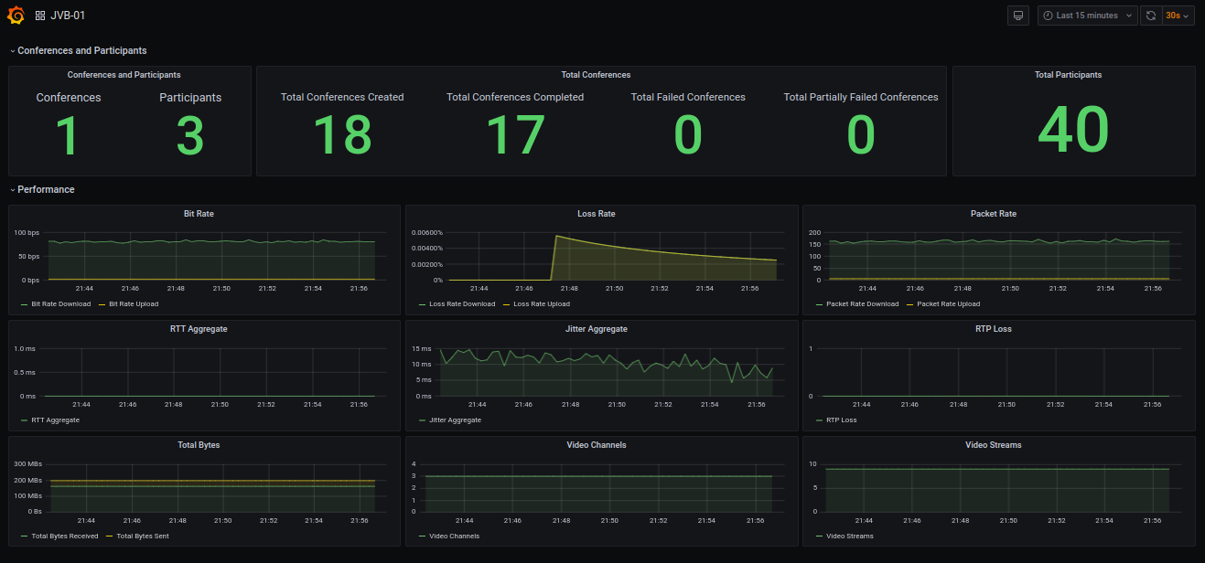1205x563 pixels.
Task: Open the RTT Aggregate panel title menu
Action: point(199,329)
